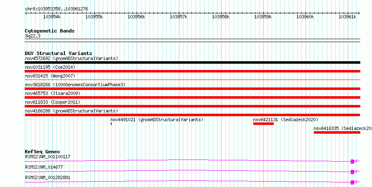
Task: Click the 103956k ruler tick label
Action: (x=136, y=17)
